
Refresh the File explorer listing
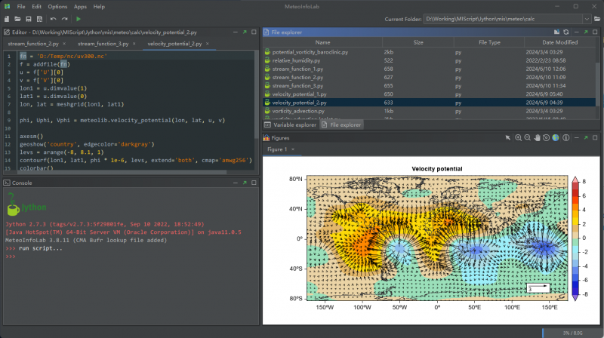coord(565,32)
